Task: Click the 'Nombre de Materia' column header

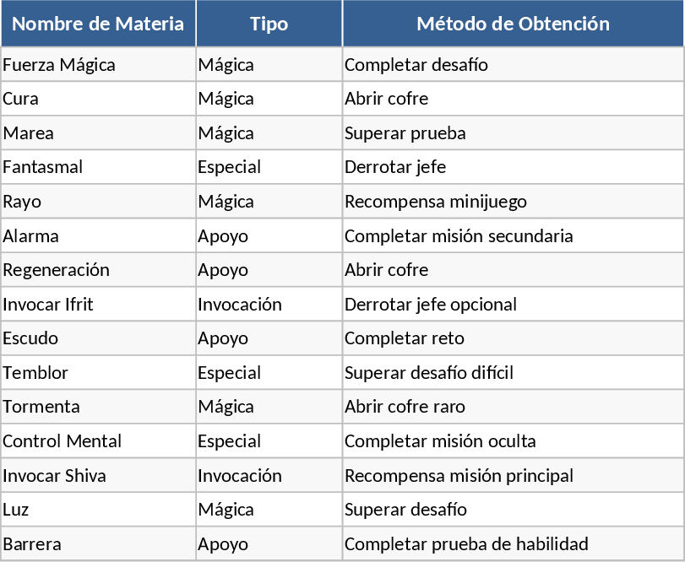Action: (98, 24)
